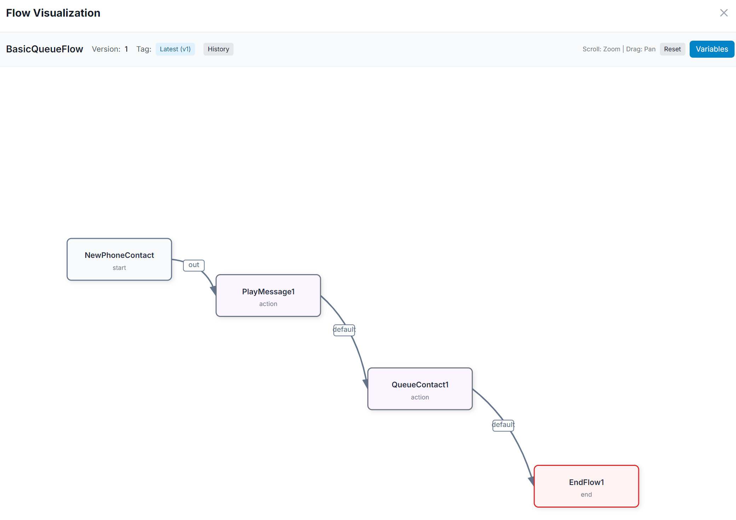Viewport: 736px width, 520px height.
Task: Select the QueueContact1 action node
Action: [420, 389]
